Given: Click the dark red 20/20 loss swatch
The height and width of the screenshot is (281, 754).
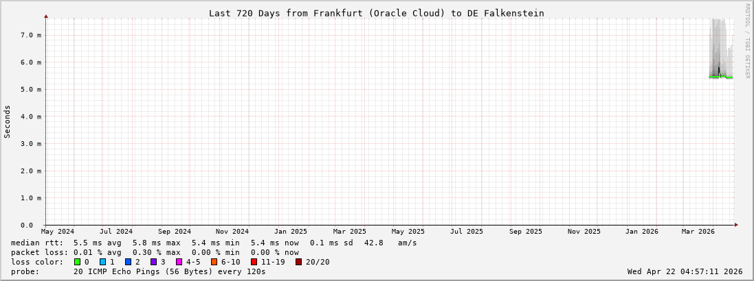Looking at the screenshot, I should [x=299, y=262].
